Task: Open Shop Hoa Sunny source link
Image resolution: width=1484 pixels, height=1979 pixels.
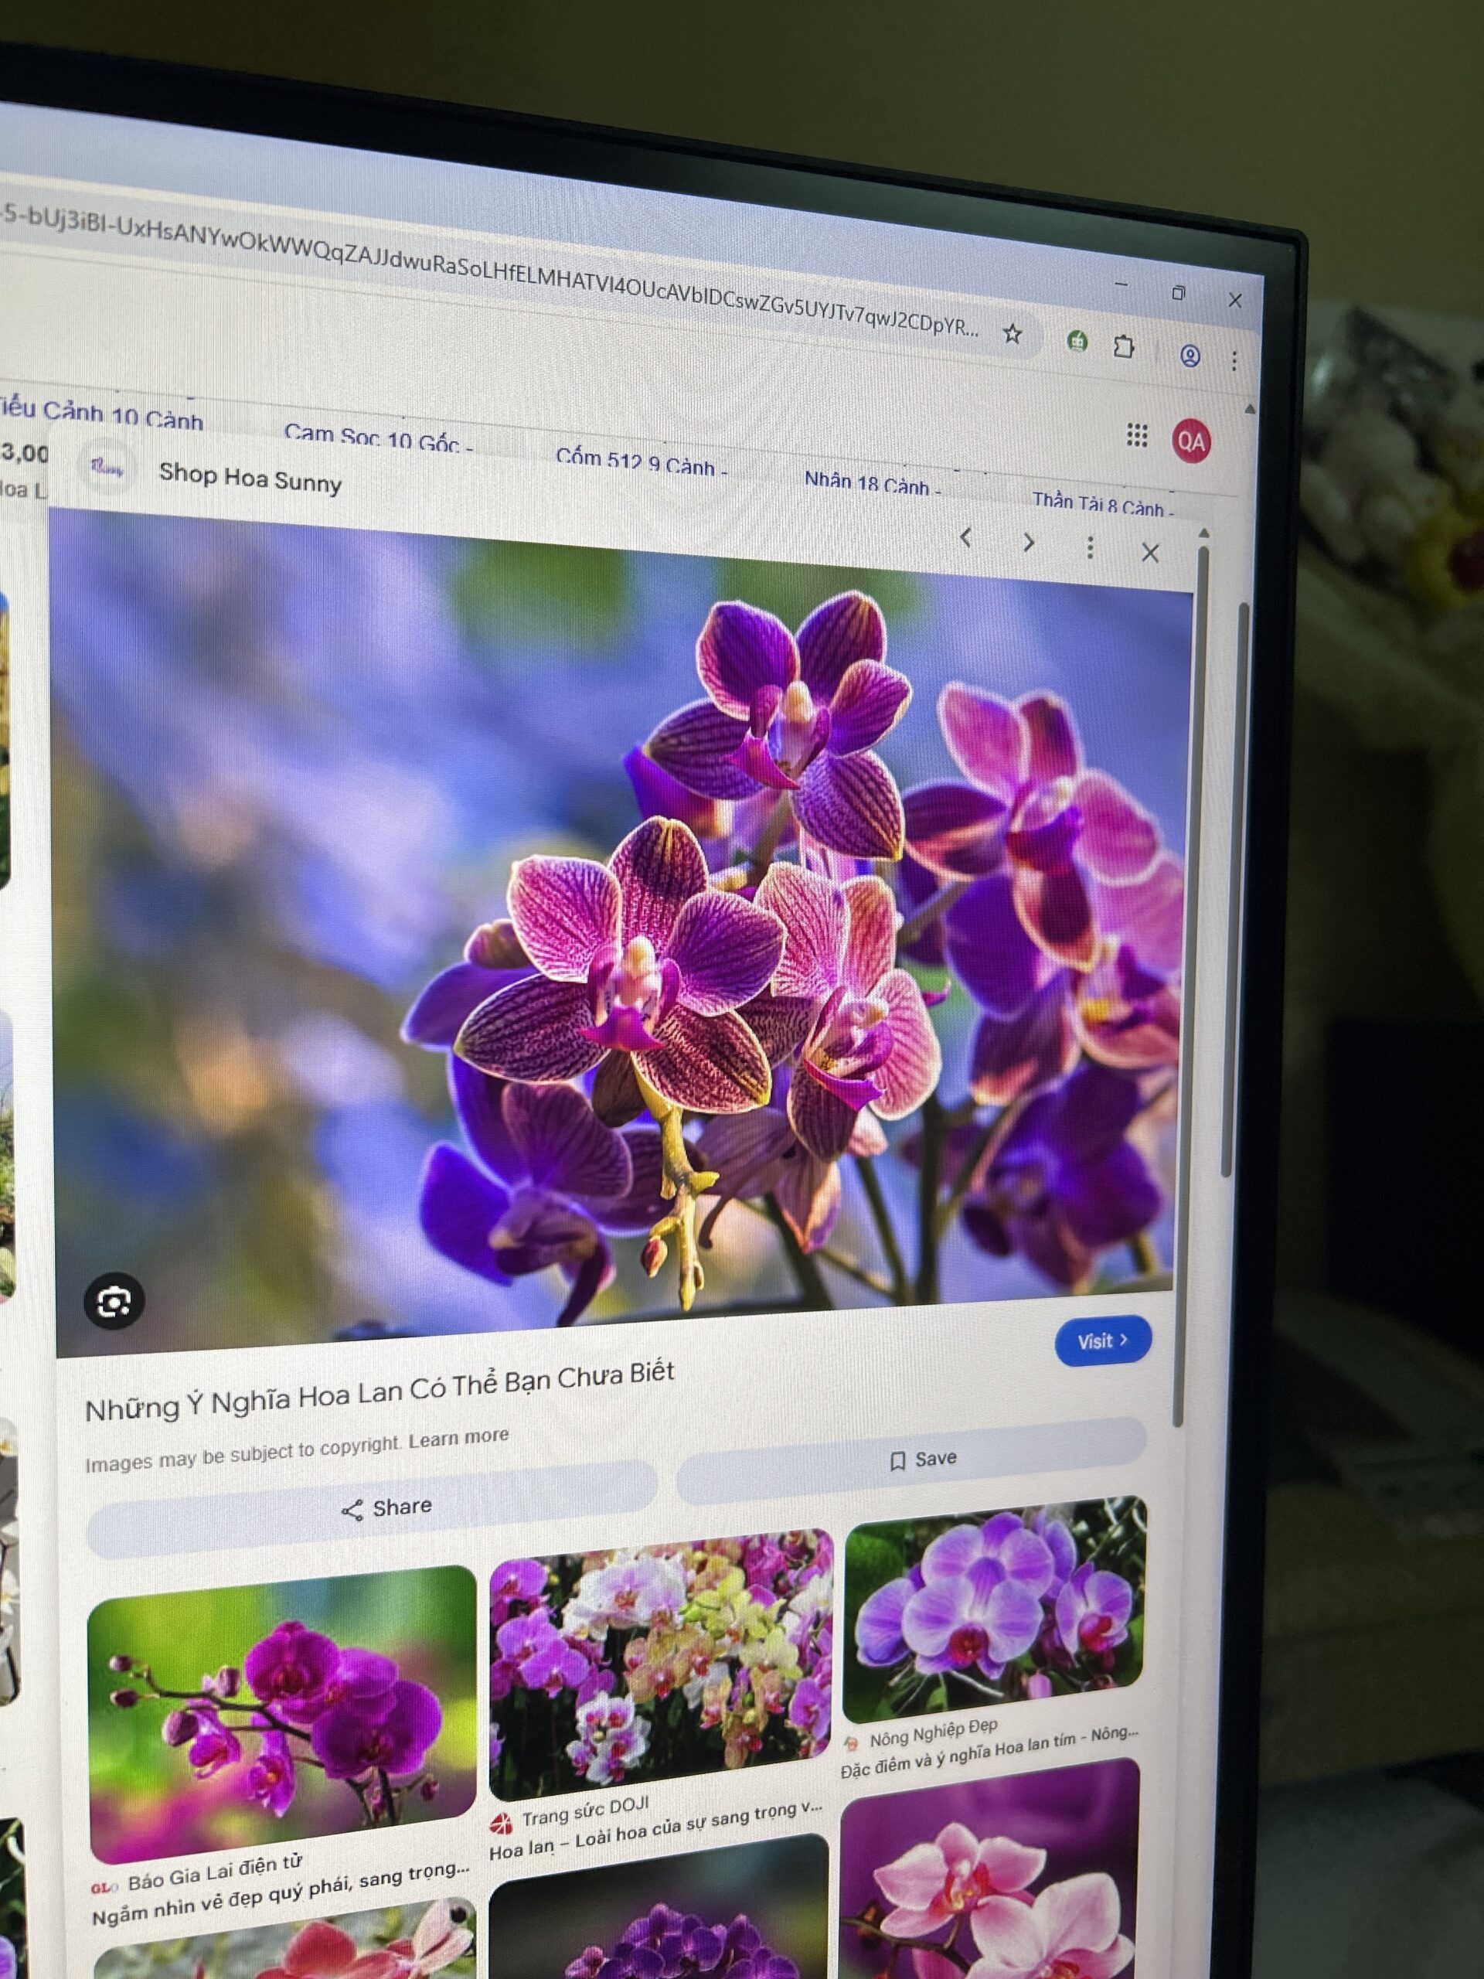Action: [x=250, y=479]
